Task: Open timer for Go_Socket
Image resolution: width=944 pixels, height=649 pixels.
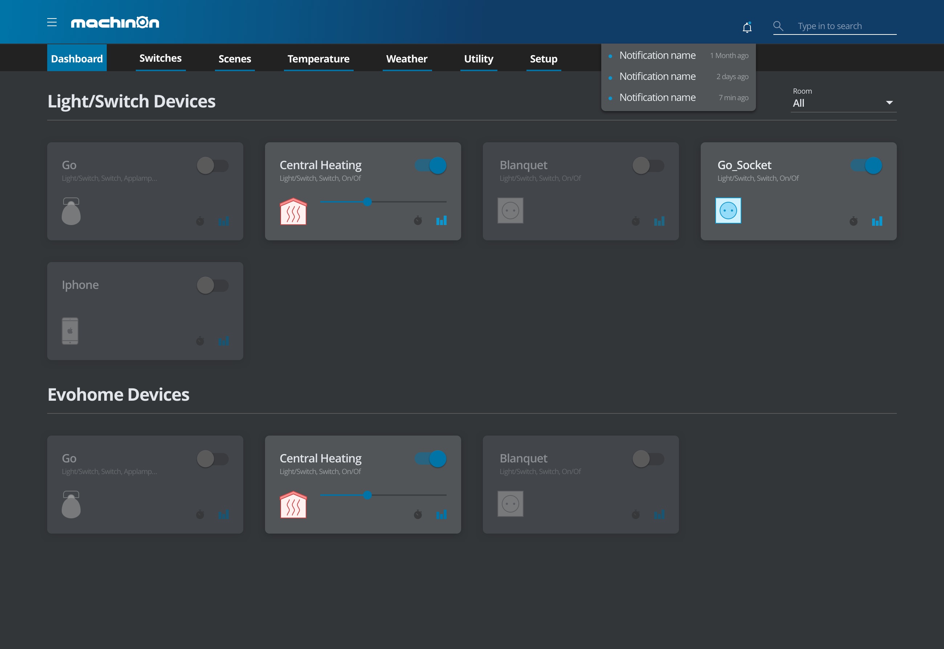Action: (x=854, y=221)
